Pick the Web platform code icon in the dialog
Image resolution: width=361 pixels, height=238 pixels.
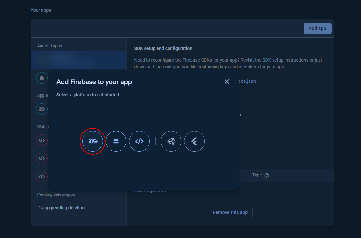tap(139, 141)
